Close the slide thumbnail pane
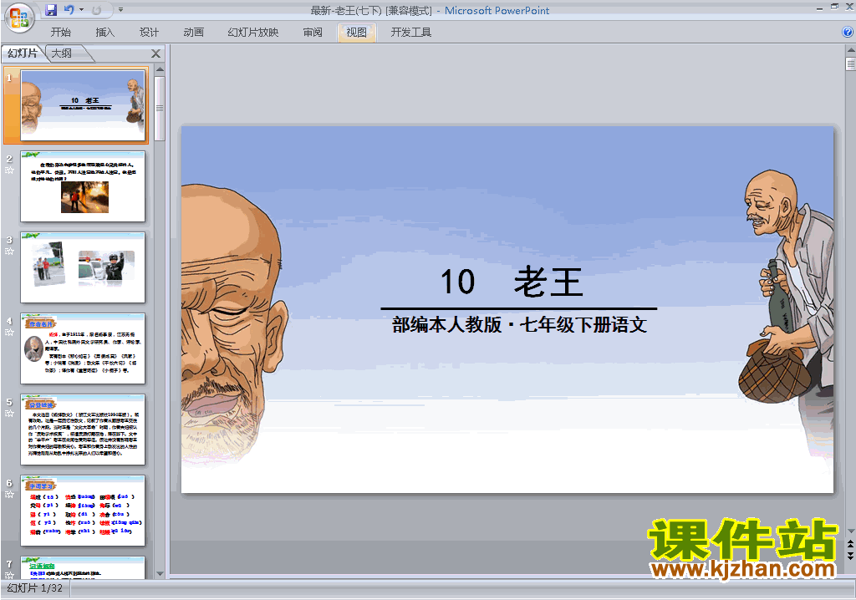 point(155,53)
